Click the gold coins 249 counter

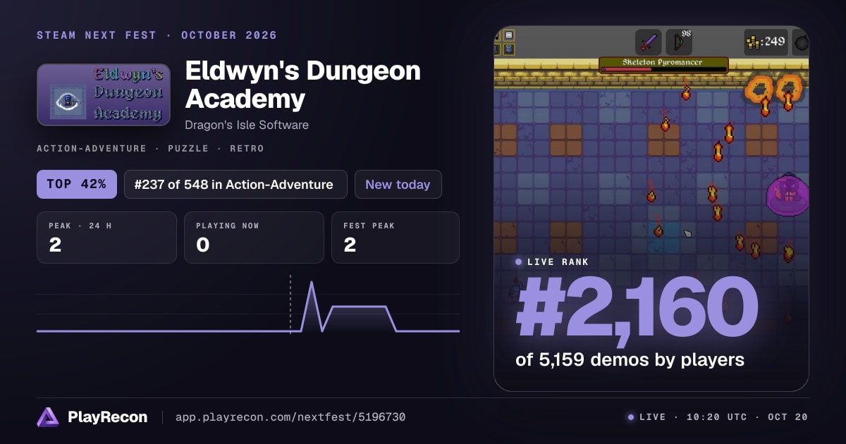click(x=766, y=42)
